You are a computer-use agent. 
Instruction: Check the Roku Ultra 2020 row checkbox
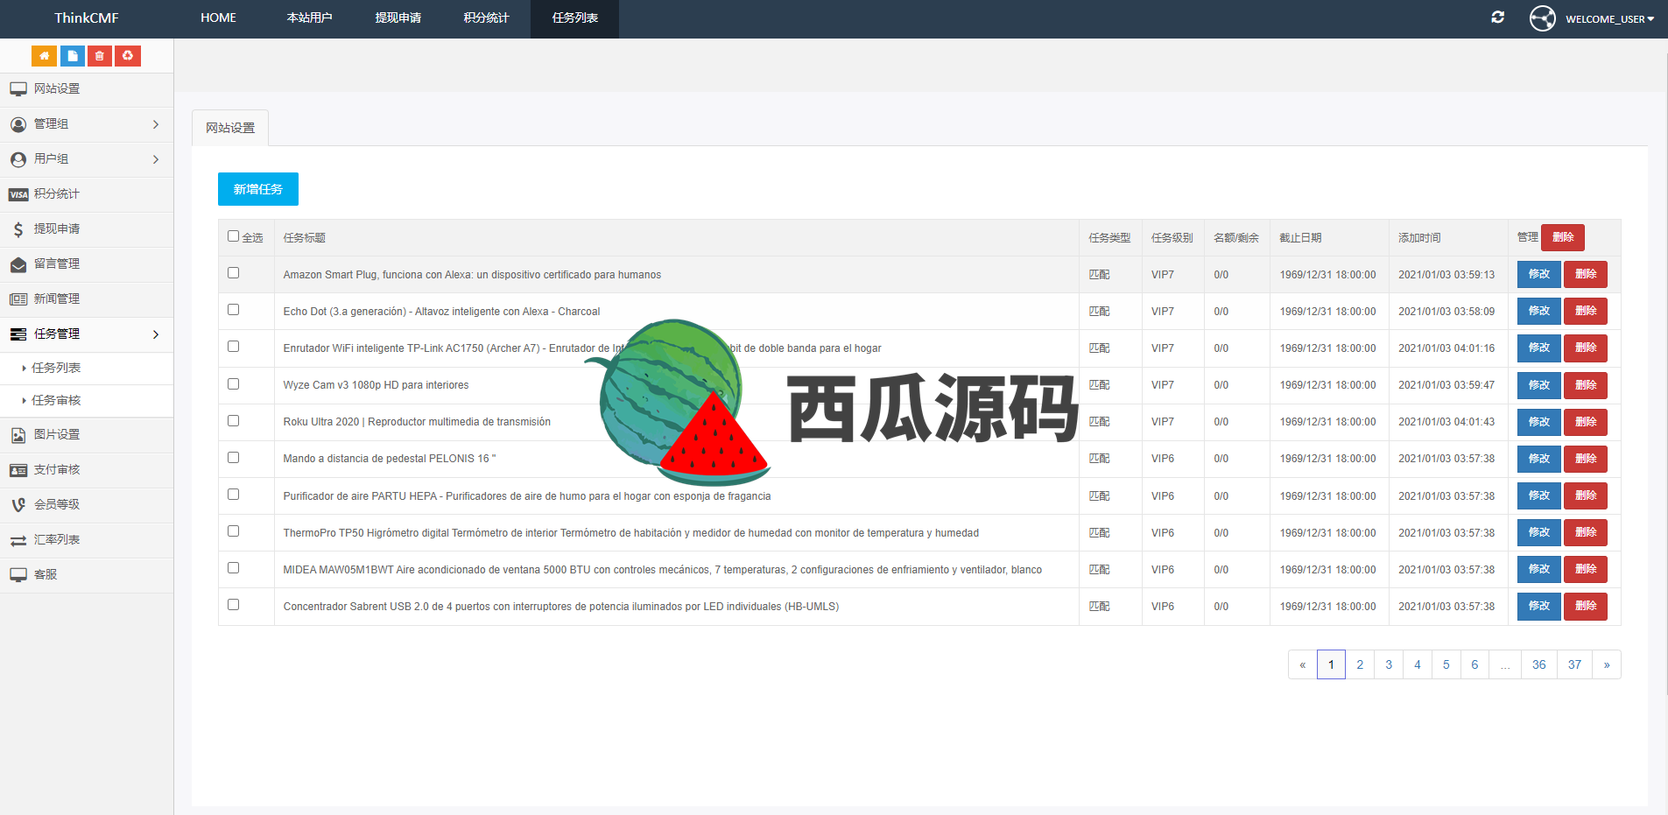pyautogui.click(x=233, y=421)
